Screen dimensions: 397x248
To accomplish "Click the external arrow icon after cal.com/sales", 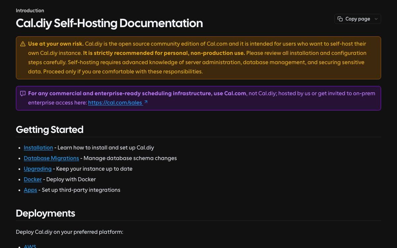I will tap(146, 102).
